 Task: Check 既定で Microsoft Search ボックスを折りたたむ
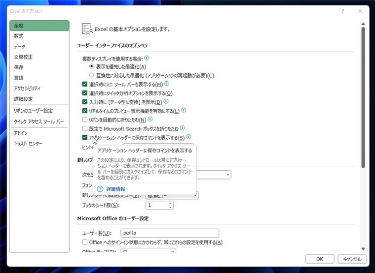coord(85,128)
